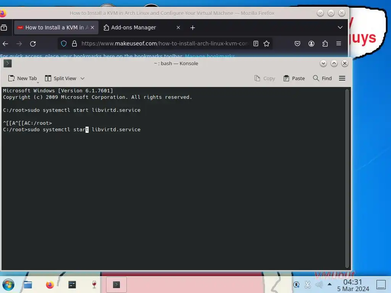391x293 pixels.
Task: Click terminal text 'Microsoft Windows [Version 6.1.7601]'
Action: [58, 91]
